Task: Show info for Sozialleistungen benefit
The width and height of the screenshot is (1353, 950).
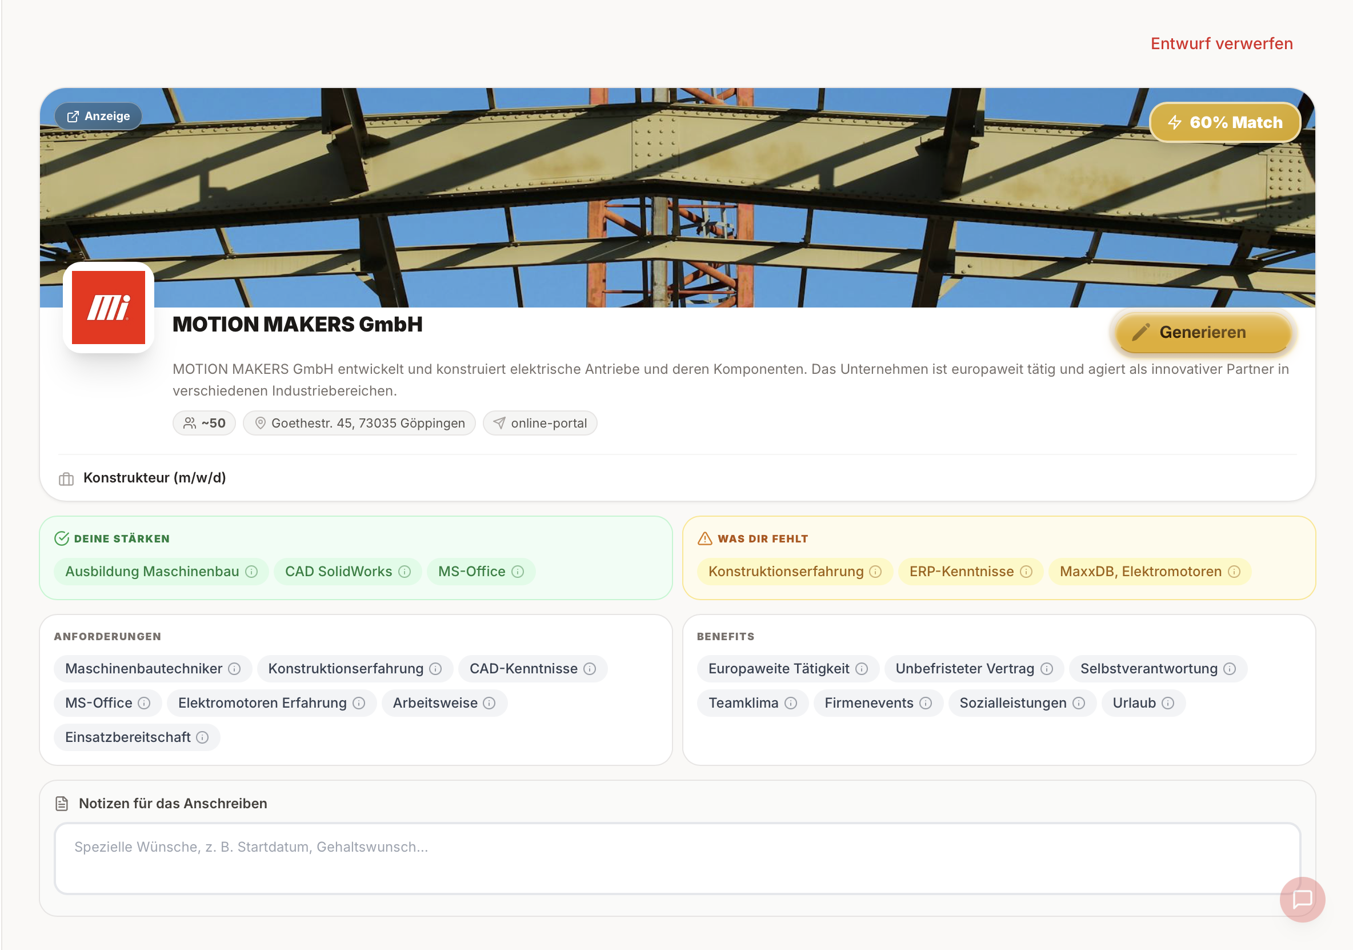Action: (x=1078, y=702)
